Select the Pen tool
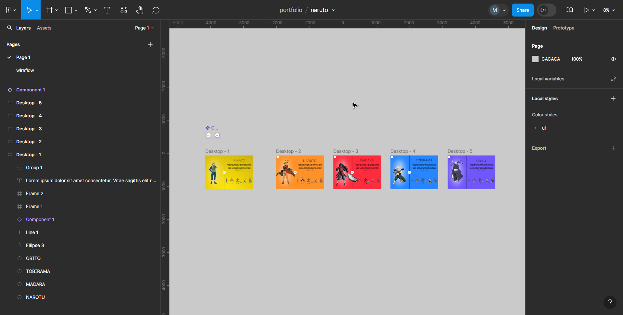Screen dimensions: 623x315 click(88, 10)
